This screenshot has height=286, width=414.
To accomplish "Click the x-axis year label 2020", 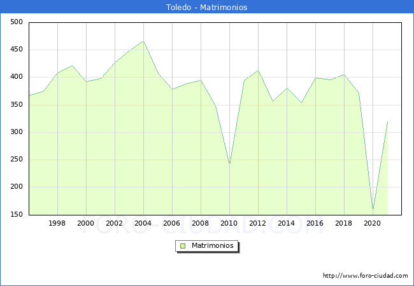I will click(373, 223).
